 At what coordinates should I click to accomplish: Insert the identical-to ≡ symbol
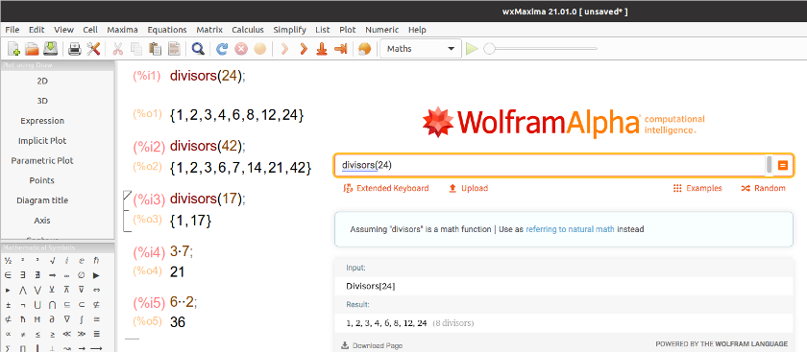[96, 334]
